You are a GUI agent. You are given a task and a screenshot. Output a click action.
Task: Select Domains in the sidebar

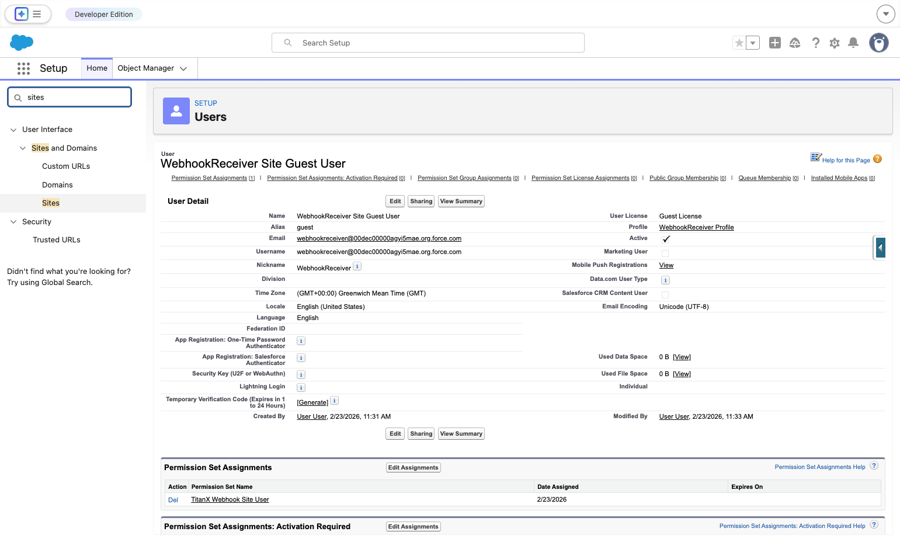[x=57, y=185]
